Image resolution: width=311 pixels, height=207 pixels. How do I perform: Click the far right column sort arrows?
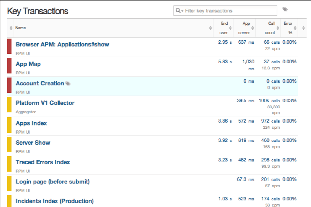click(303, 28)
